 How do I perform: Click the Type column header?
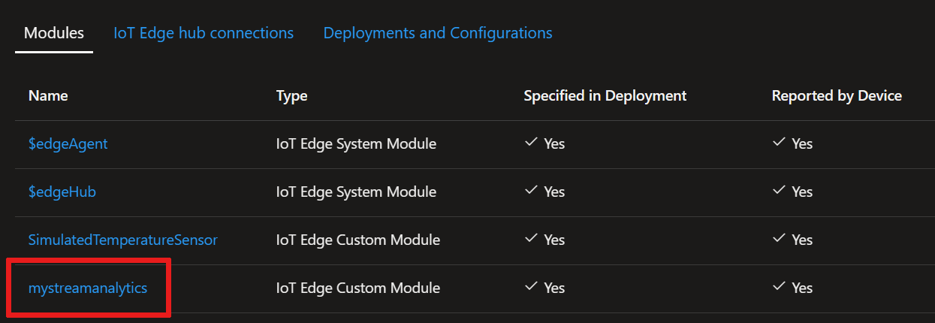(x=291, y=95)
